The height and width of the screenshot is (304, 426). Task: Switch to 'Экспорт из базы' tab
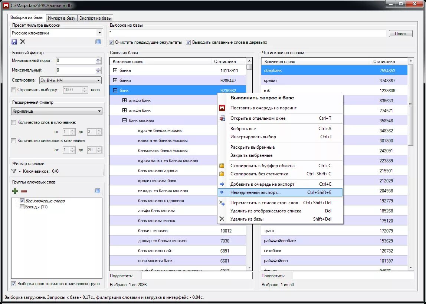(x=95, y=18)
